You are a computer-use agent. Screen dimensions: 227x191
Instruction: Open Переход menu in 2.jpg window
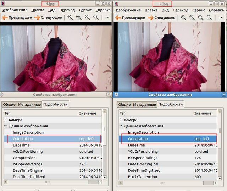click(181, 10)
